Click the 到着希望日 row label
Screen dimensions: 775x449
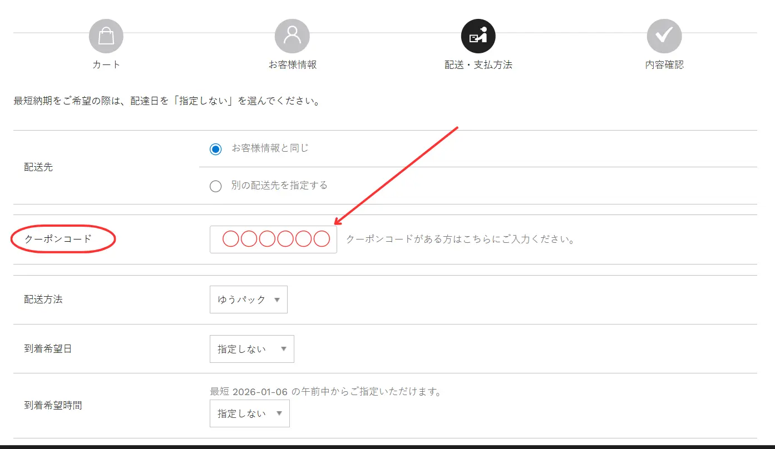[47, 349]
